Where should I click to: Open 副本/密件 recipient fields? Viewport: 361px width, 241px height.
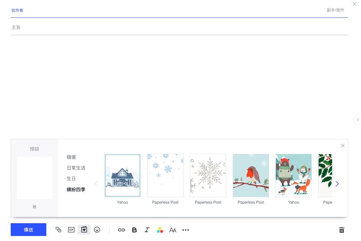point(335,10)
